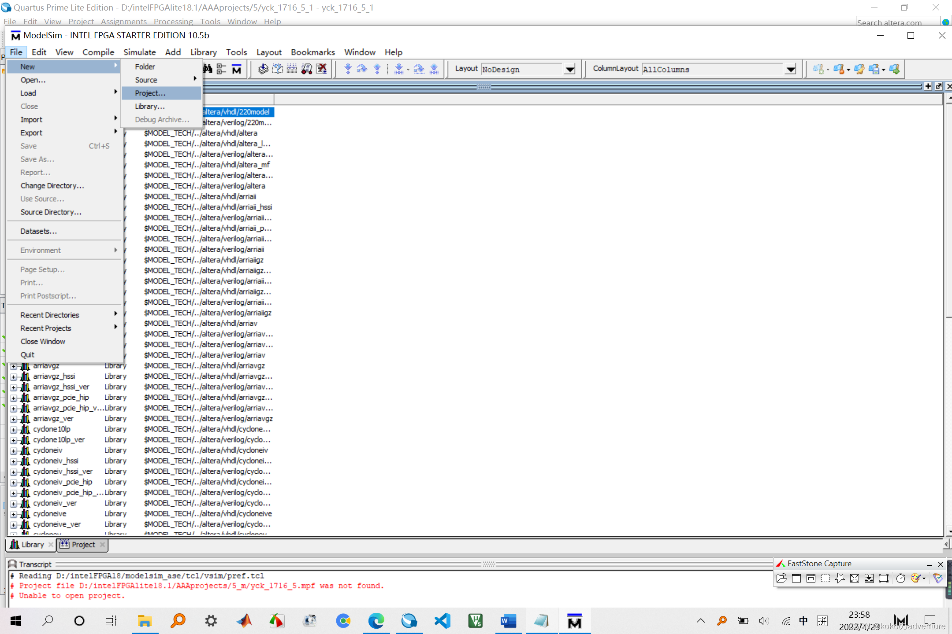This screenshot has height=634, width=952.
Task: Click FastStone Delay timer stopwatch icon
Action: [x=901, y=579]
